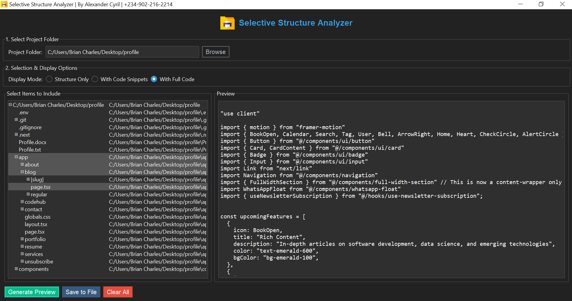Screen dimensions: 572x301
Task: Click the Selective Structure Analyzer logo icon
Action: point(227,23)
